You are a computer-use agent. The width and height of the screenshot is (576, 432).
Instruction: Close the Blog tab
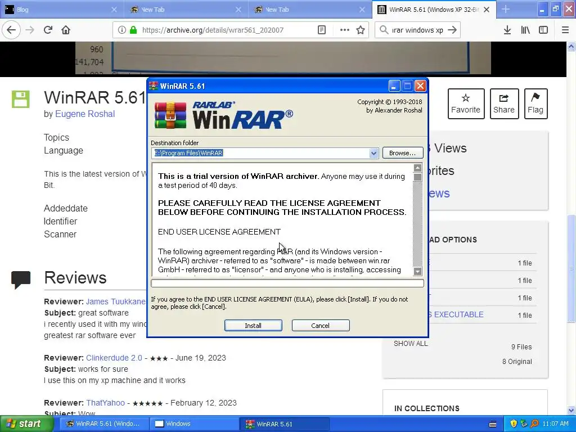coord(114,10)
